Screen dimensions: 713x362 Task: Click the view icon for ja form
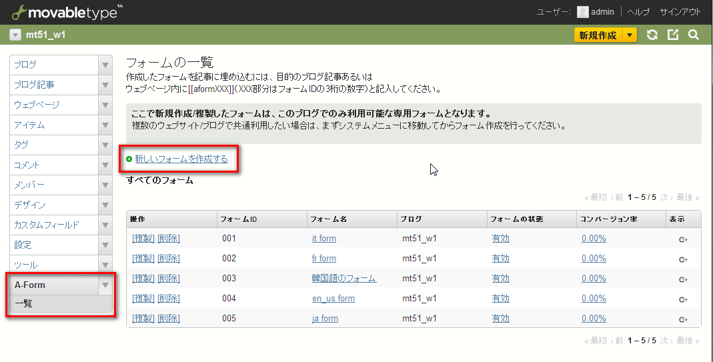(683, 320)
